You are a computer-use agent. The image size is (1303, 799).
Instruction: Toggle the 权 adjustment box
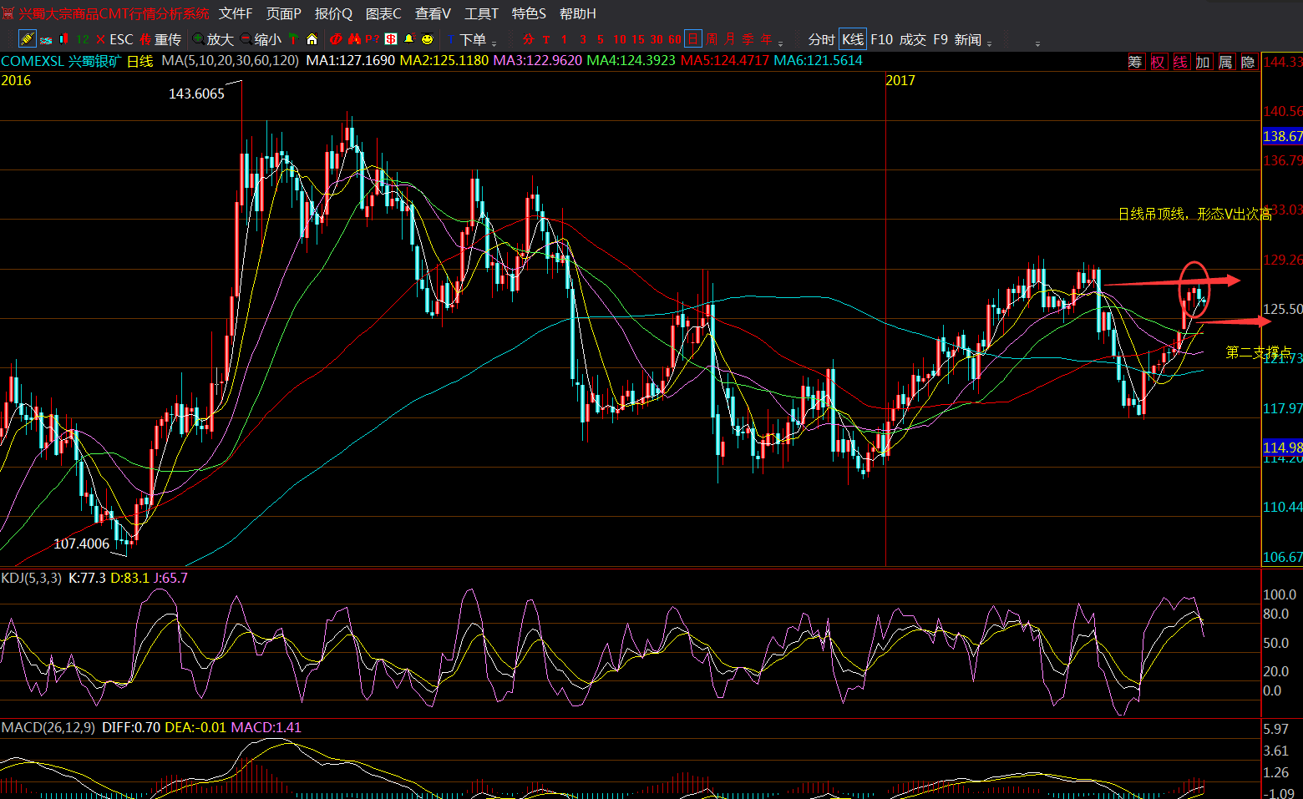[x=1158, y=62]
